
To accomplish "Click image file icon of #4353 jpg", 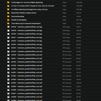I will pos(8,44).
